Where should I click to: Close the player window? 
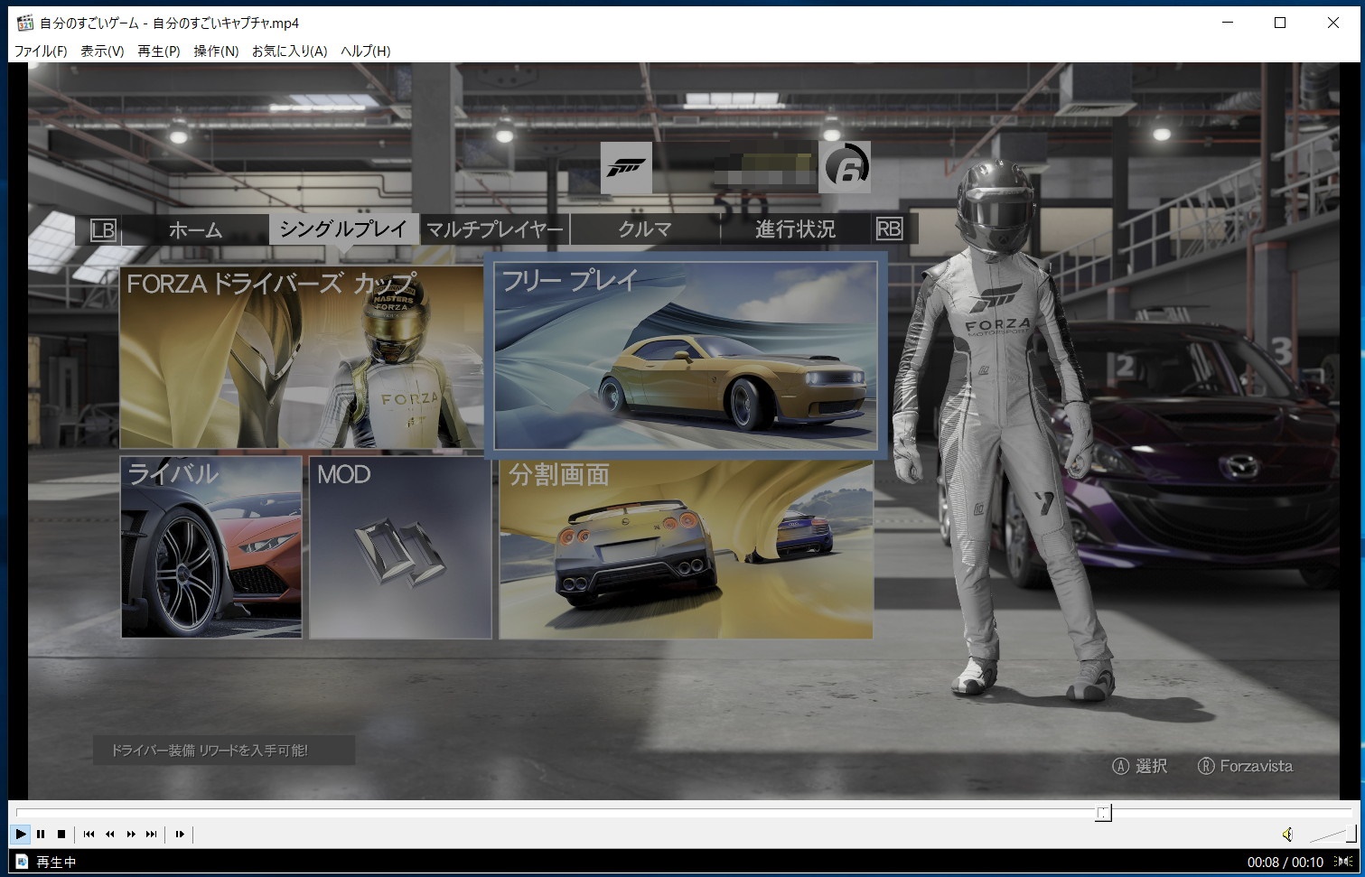tap(1333, 23)
